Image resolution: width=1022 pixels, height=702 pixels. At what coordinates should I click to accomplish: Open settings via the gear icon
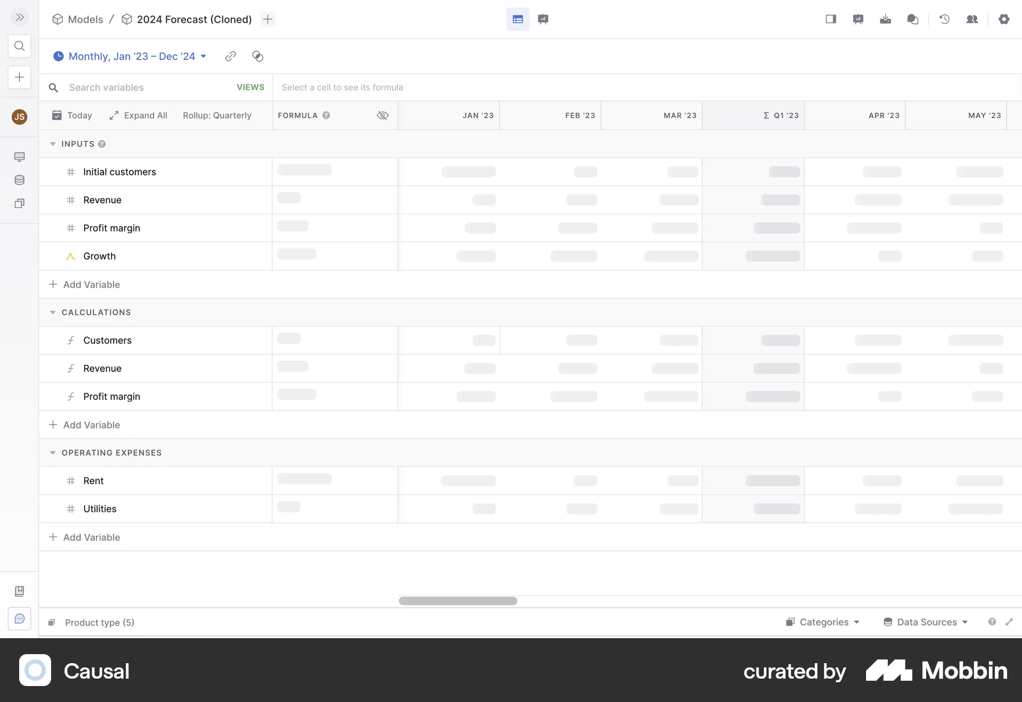click(1004, 19)
